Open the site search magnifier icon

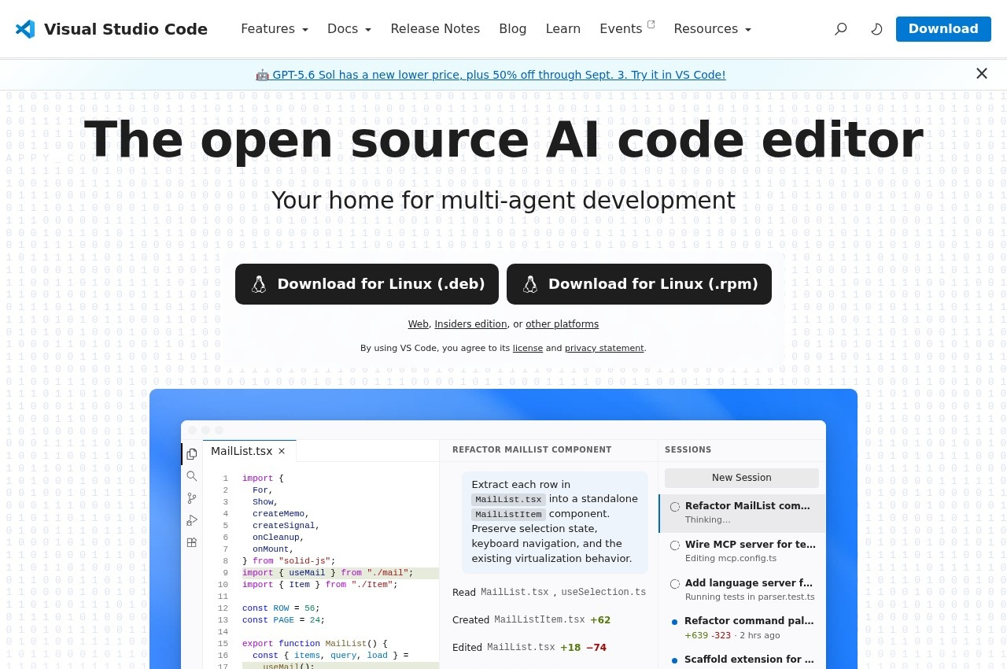tap(841, 29)
